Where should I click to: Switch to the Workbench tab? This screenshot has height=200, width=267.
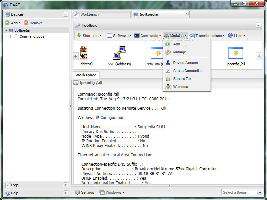point(101,14)
